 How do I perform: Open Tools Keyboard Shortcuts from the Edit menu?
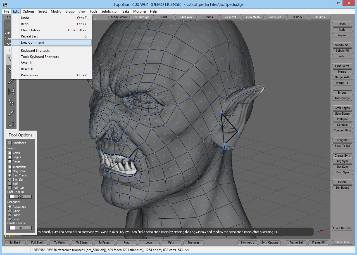(x=52, y=57)
